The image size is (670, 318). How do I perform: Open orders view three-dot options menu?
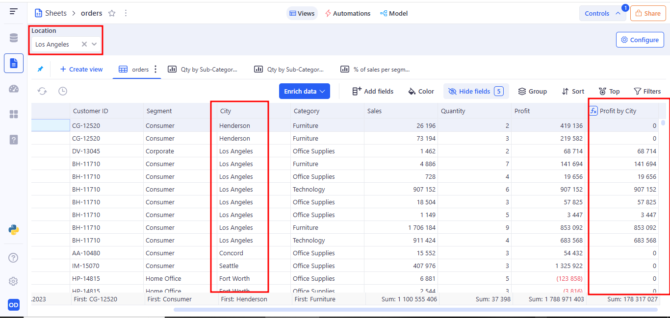pyautogui.click(x=156, y=69)
